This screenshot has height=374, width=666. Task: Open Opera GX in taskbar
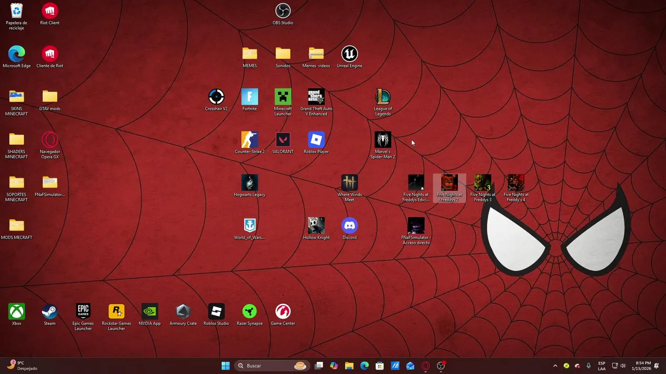coord(426,366)
